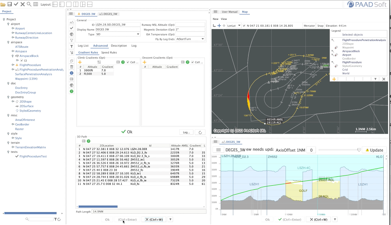Click the Update button in profile view

tap(374, 150)
